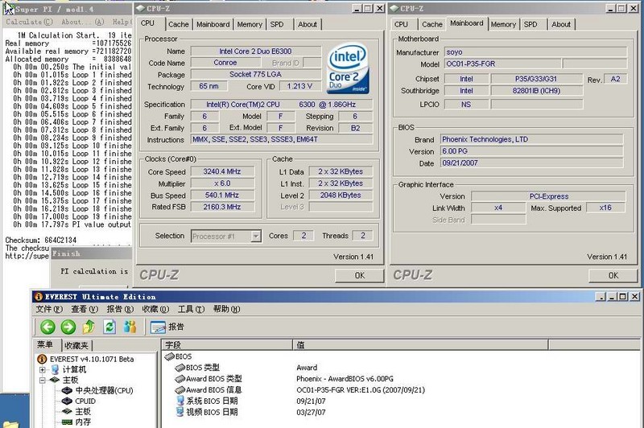This screenshot has width=644, height=428.
Task: Switch to CPU tab in right CPU-Z window
Action: 401,24
